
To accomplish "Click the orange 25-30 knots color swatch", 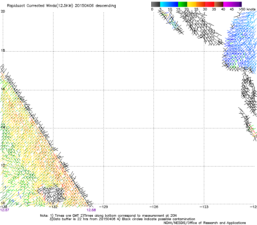I will click(201, 4).
